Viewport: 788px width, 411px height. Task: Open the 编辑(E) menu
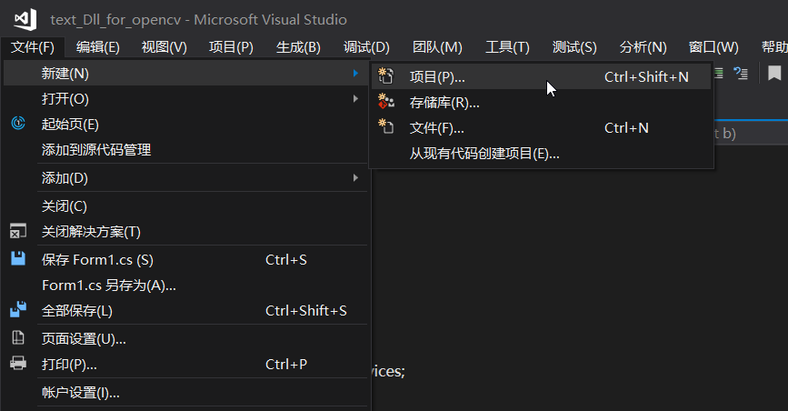tap(98, 47)
